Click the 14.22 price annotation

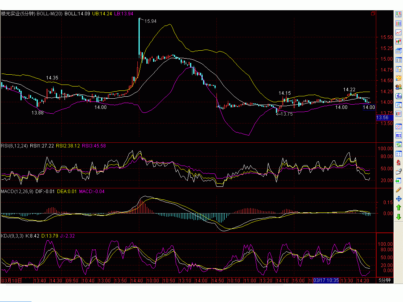(x=349, y=90)
